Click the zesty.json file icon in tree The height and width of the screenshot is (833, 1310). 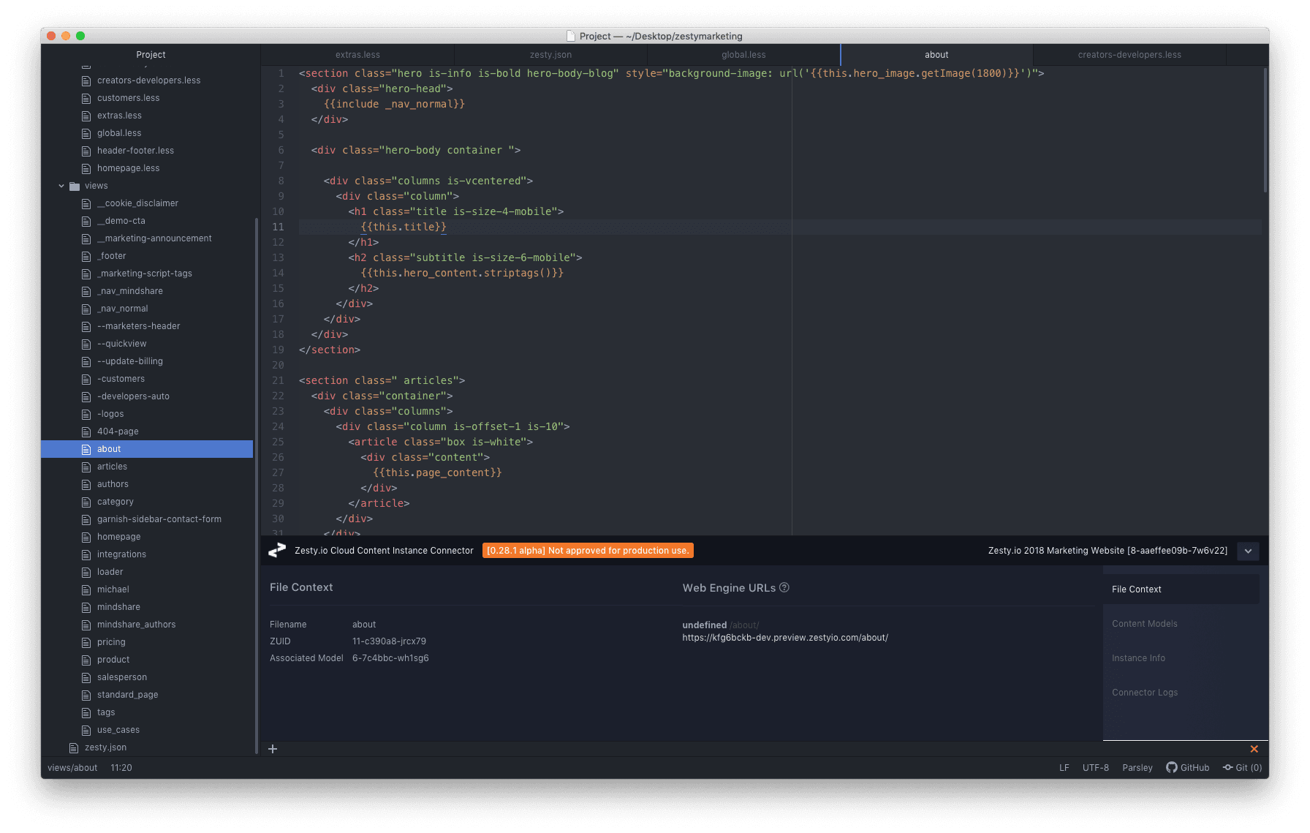pyautogui.click(x=74, y=747)
